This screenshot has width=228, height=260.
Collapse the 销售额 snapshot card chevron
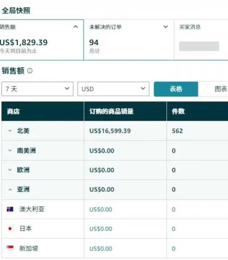click(76, 27)
